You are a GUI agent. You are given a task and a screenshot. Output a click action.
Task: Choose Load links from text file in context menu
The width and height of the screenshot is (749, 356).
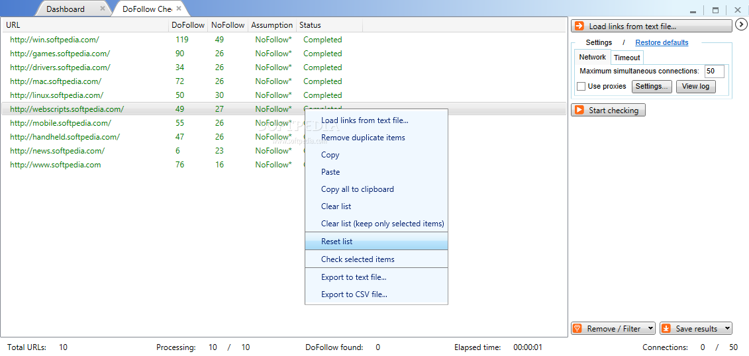point(376,120)
